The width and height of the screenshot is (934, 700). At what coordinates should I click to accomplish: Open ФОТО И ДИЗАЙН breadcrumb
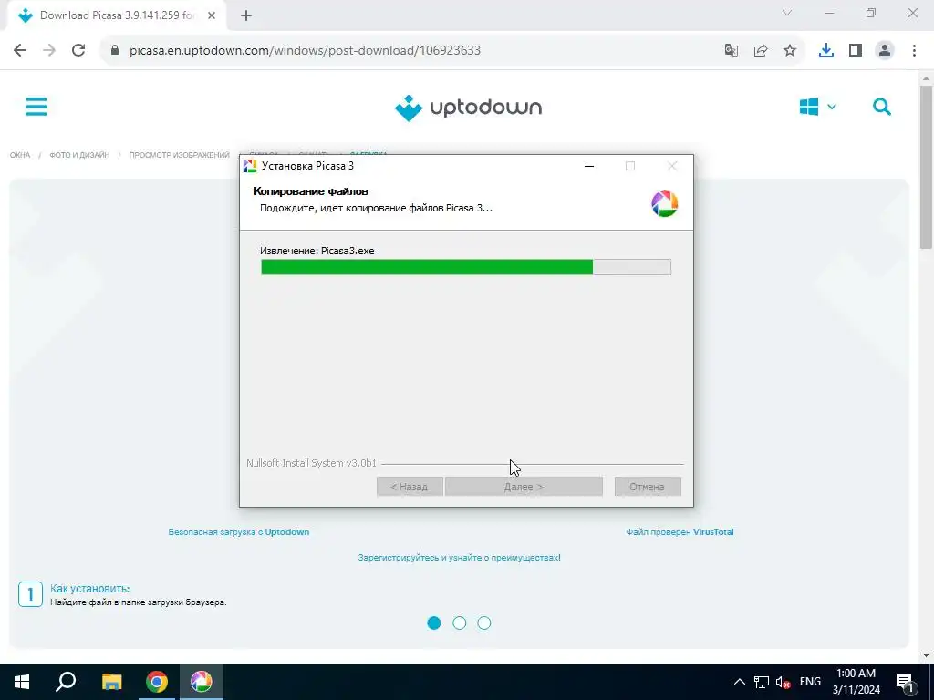pyautogui.click(x=79, y=155)
